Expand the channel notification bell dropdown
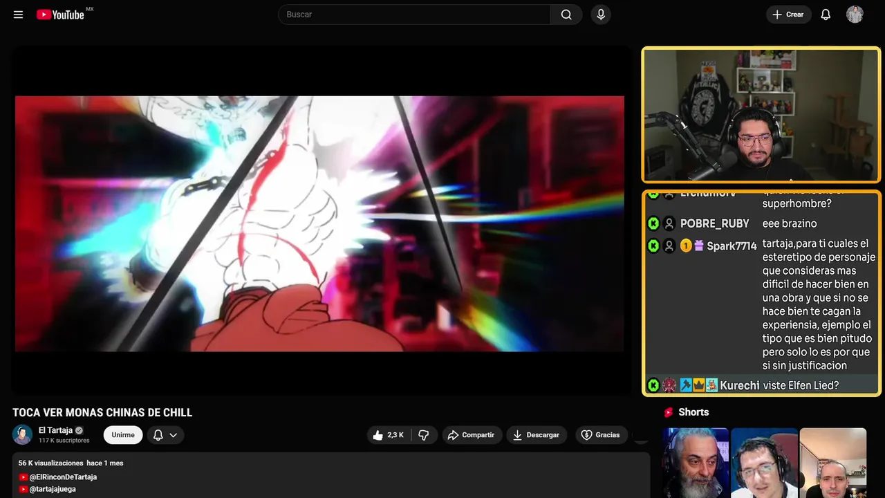This screenshot has height=498, width=885. [x=165, y=435]
